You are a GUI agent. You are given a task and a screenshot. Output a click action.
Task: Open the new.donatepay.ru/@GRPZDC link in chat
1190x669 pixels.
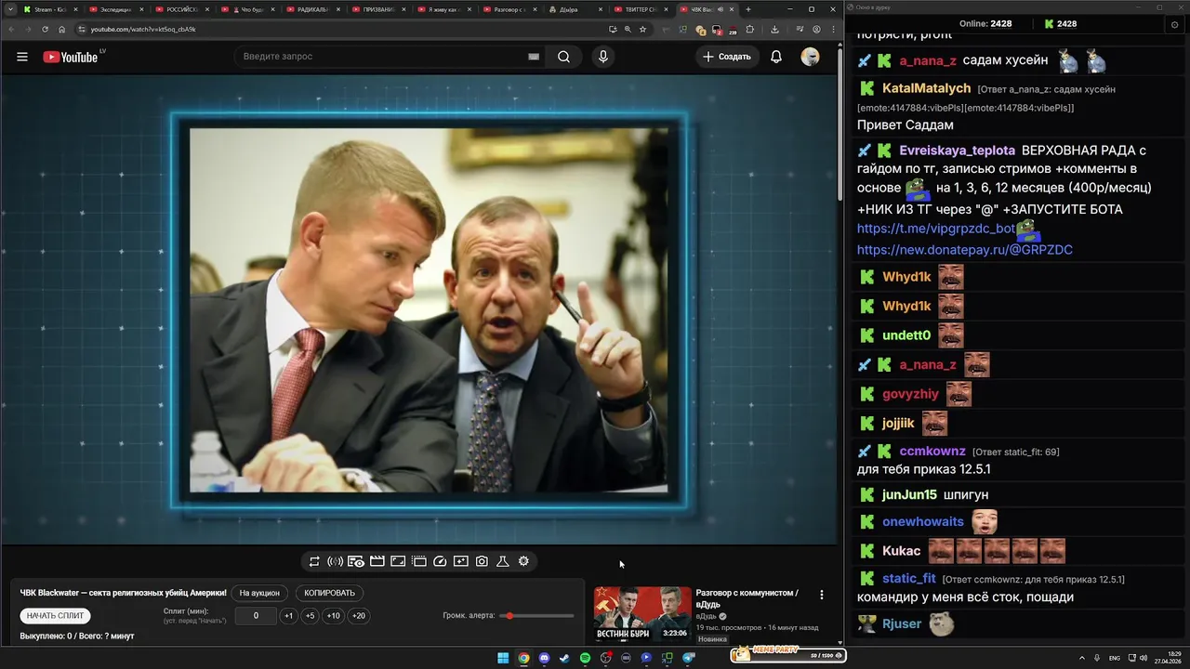click(965, 250)
